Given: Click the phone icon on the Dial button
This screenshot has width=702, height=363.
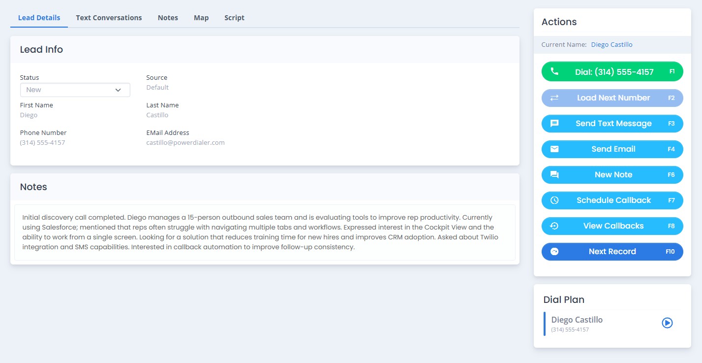Looking at the screenshot, I should (x=554, y=71).
